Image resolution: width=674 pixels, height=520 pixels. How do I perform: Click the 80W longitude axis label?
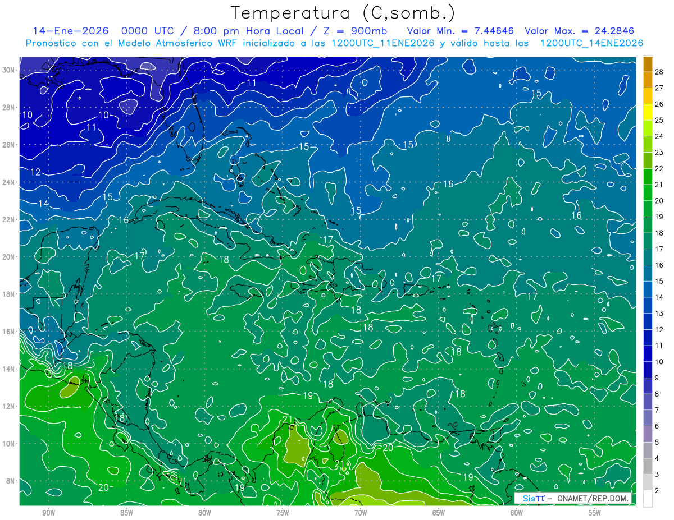click(x=204, y=512)
